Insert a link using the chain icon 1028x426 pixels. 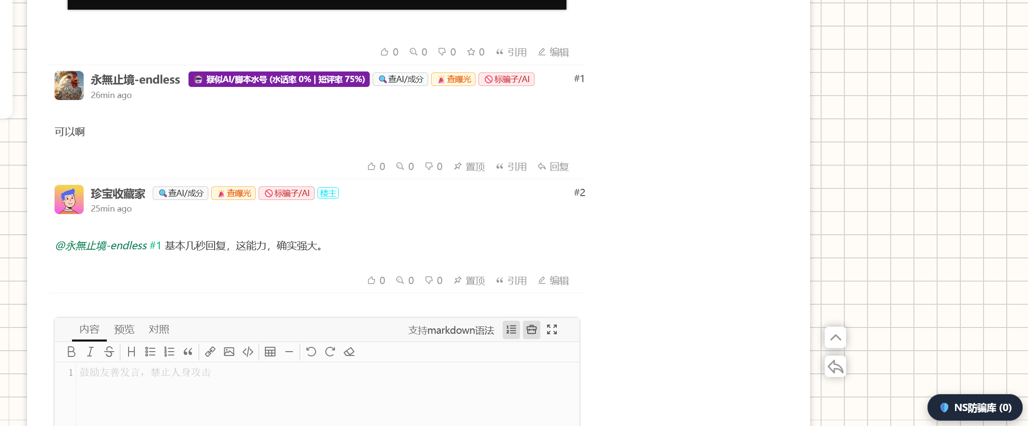tap(210, 352)
